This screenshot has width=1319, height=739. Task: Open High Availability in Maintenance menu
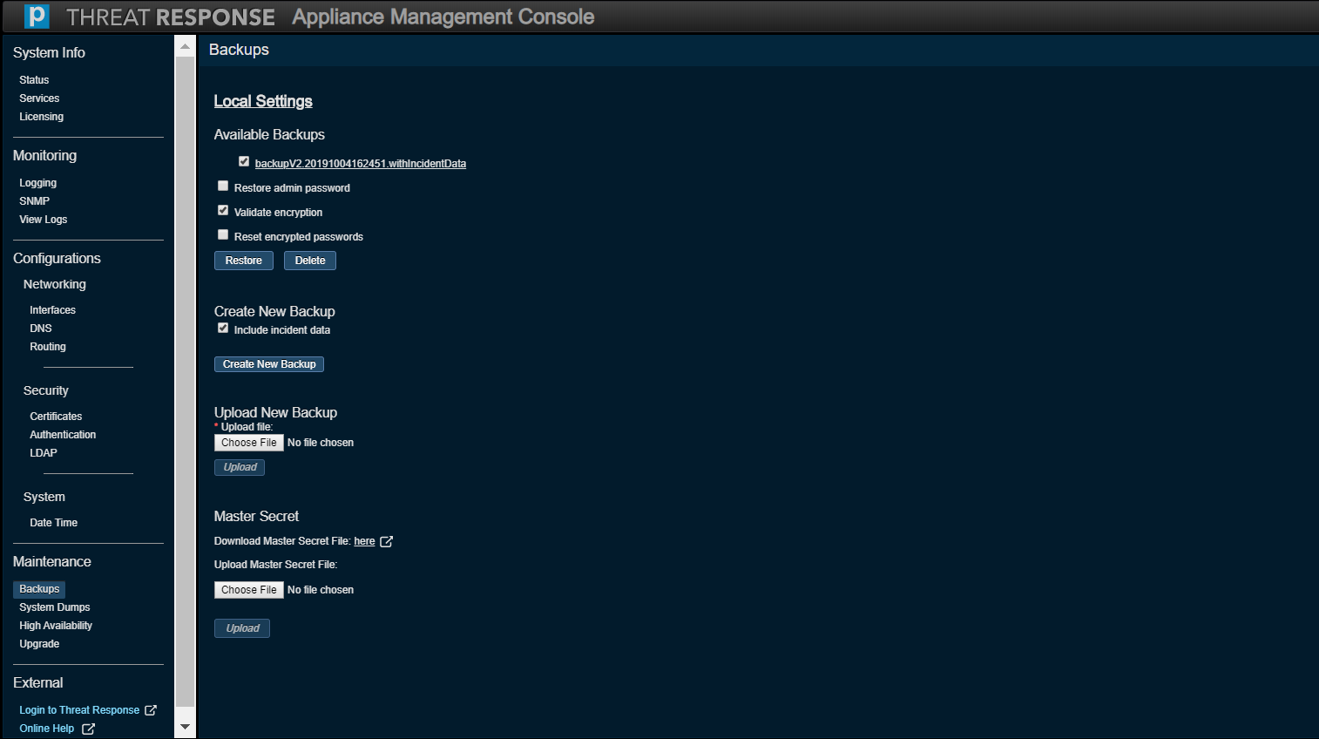pyautogui.click(x=56, y=626)
